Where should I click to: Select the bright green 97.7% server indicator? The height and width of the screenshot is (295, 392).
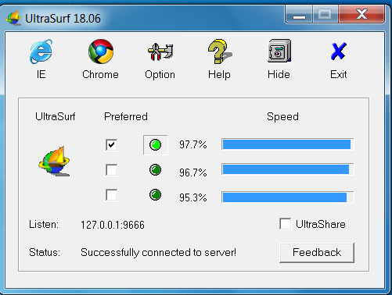[x=155, y=144]
